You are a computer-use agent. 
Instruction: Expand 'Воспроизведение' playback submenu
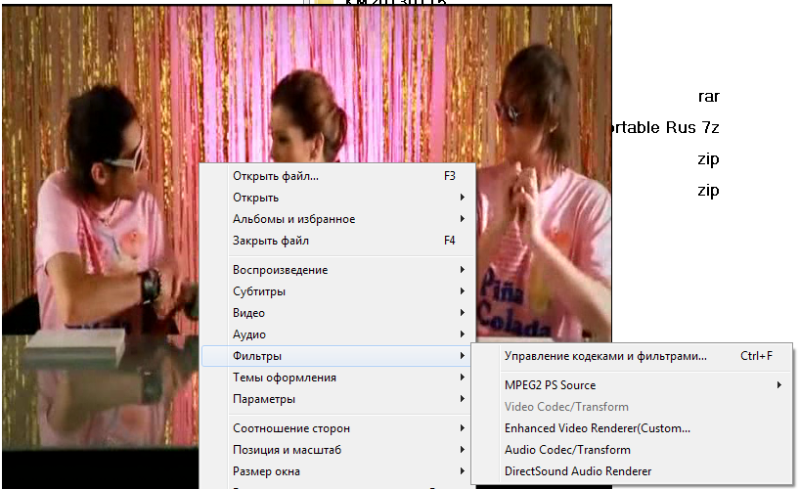tap(280, 271)
